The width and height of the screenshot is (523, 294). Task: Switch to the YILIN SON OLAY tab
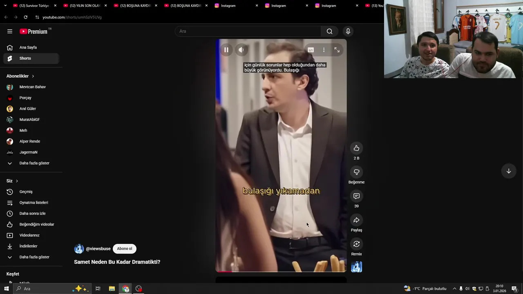85,6
